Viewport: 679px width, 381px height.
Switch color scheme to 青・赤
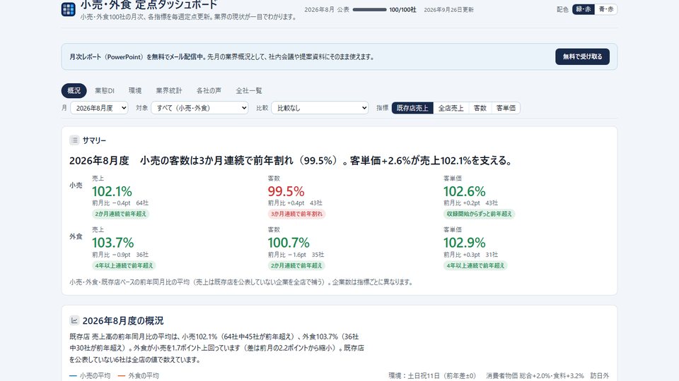tap(606, 9)
